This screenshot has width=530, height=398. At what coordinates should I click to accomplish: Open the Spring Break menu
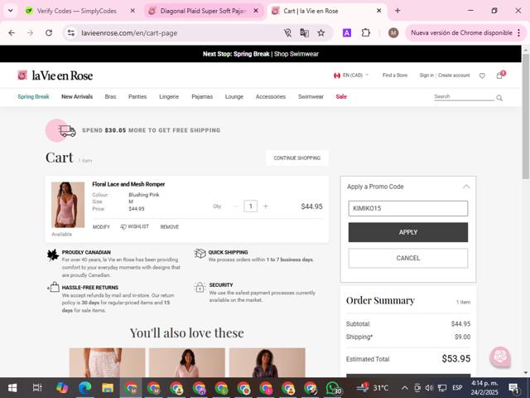(x=33, y=96)
